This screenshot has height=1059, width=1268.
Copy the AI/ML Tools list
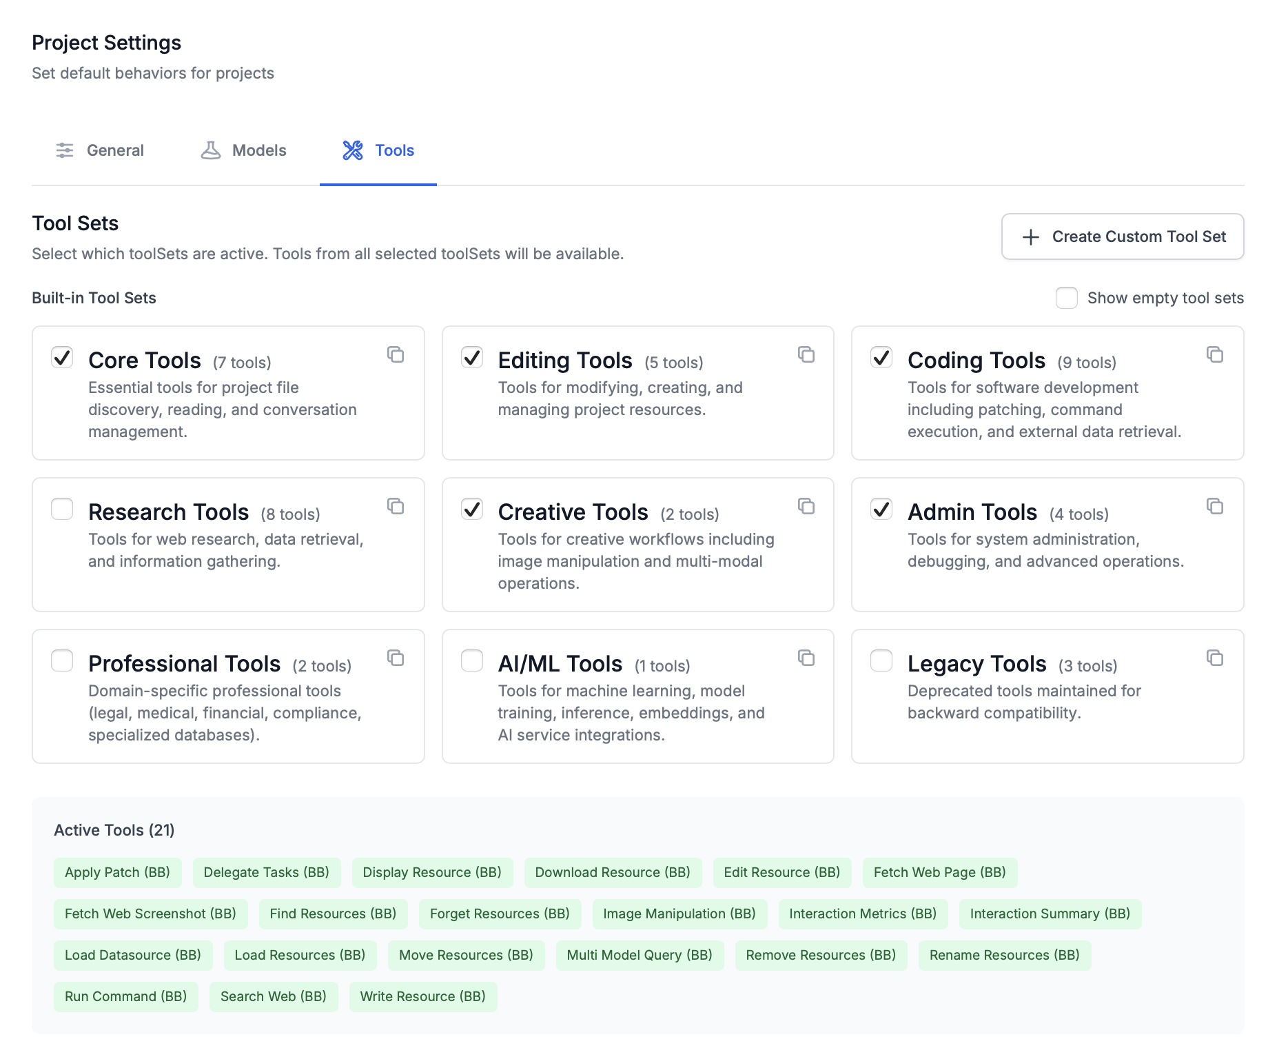(806, 658)
